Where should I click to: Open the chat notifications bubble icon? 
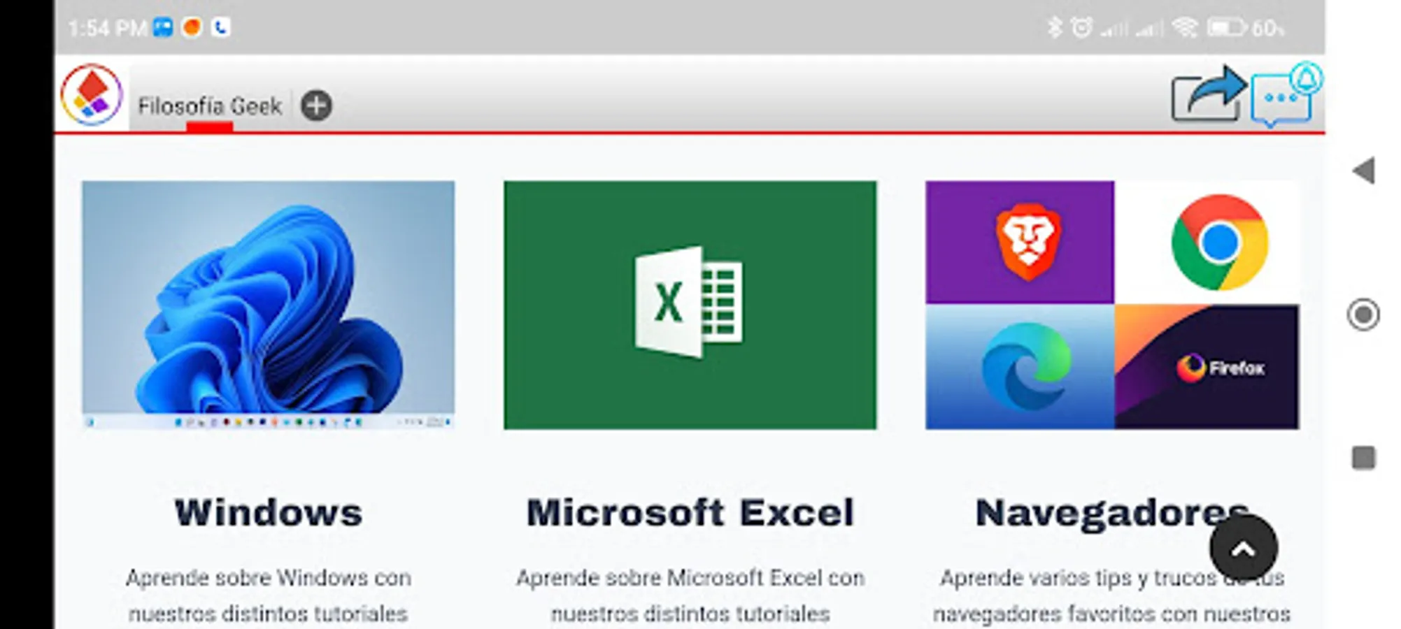(x=1286, y=96)
